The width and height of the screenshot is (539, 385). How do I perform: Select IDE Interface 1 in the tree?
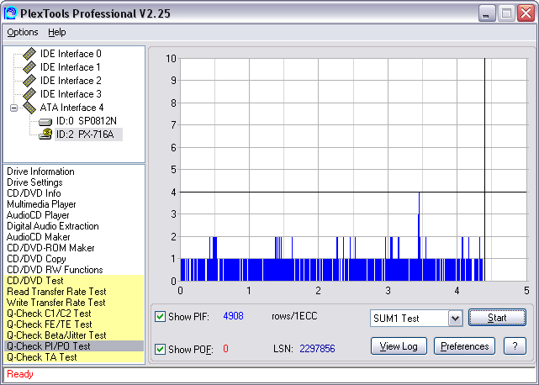[71, 67]
